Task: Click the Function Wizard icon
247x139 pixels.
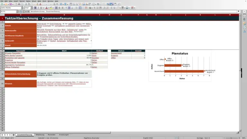Action: tap(21, 11)
